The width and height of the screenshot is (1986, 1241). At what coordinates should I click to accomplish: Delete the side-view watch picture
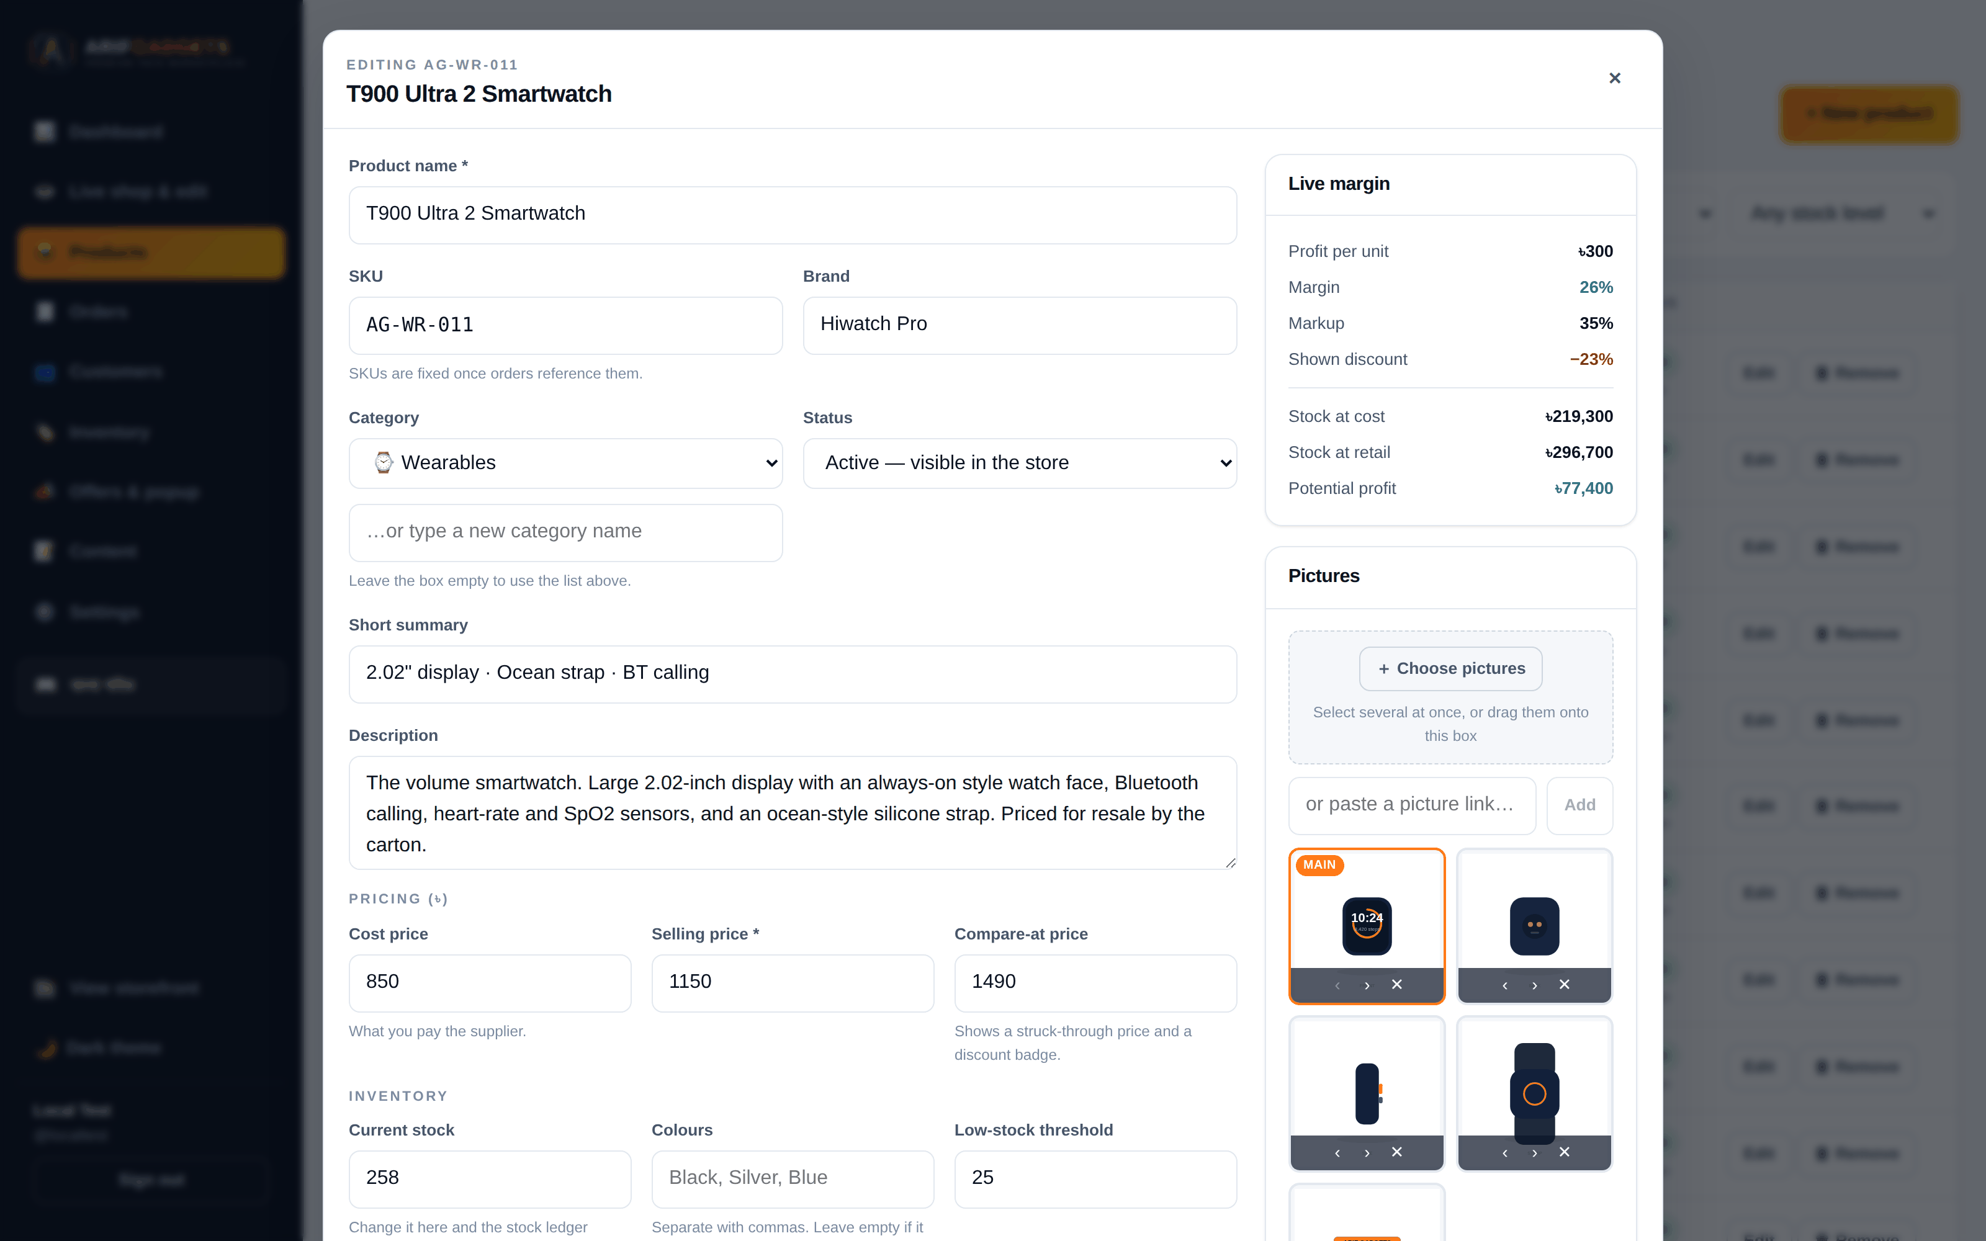click(x=1397, y=1152)
